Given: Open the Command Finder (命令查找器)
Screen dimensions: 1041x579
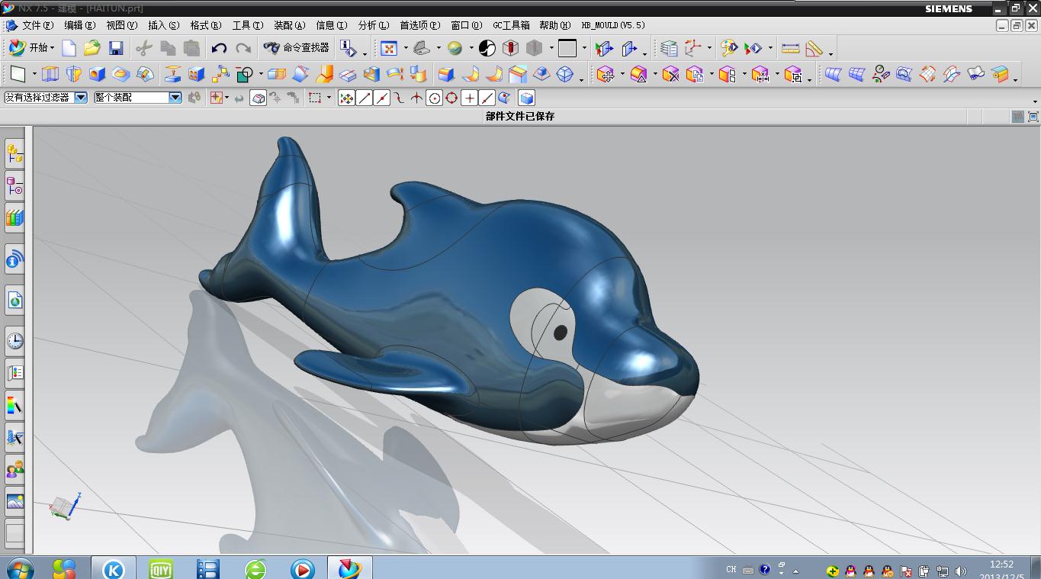Looking at the screenshot, I should point(297,48).
